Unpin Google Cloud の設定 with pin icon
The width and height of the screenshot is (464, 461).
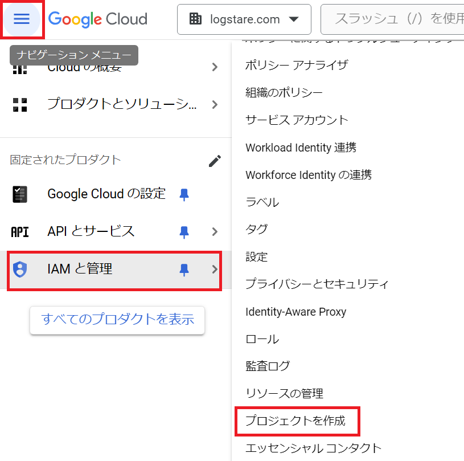pos(184,195)
